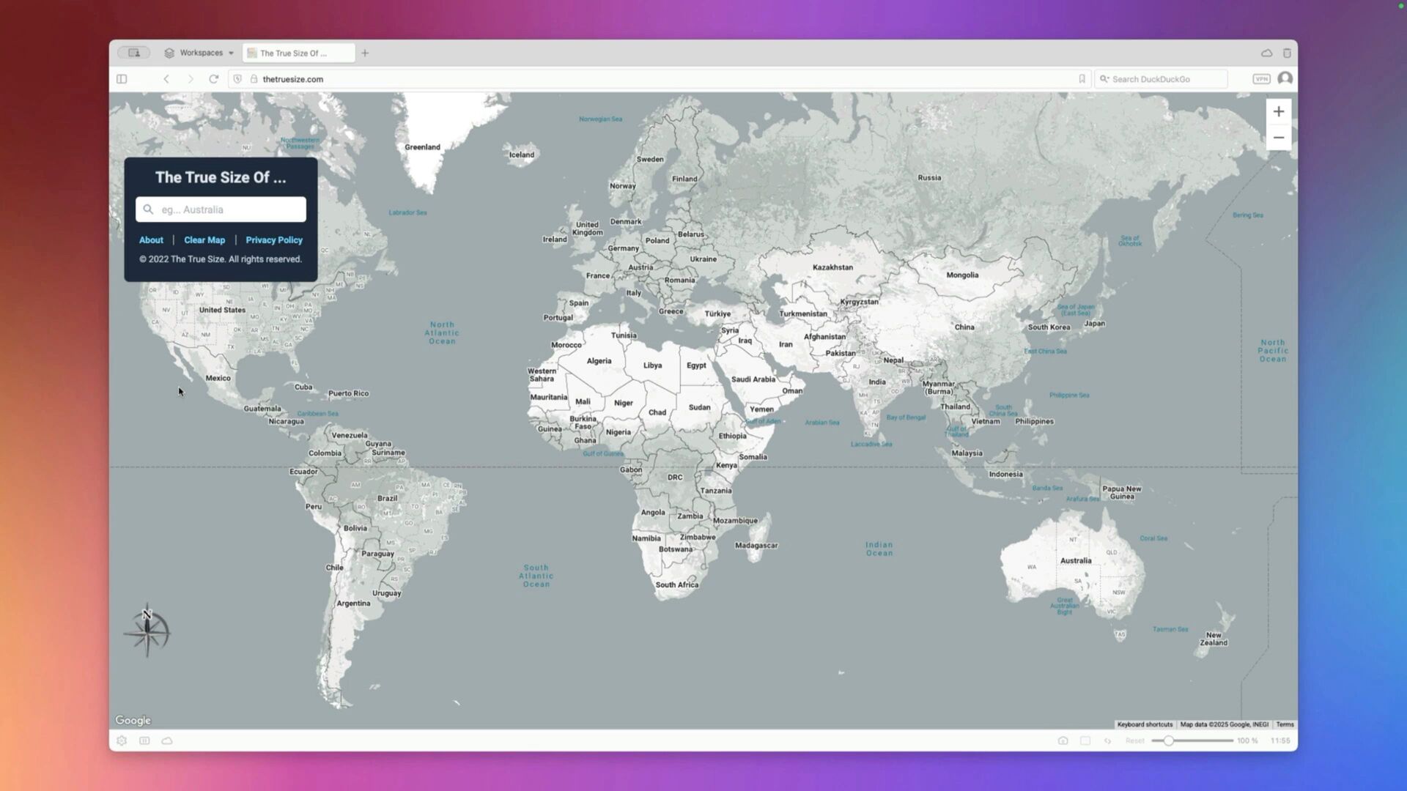Screen dimensions: 1407x791
Task: Click the Kazakhstan label on map
Action: [x=832, y=267]
